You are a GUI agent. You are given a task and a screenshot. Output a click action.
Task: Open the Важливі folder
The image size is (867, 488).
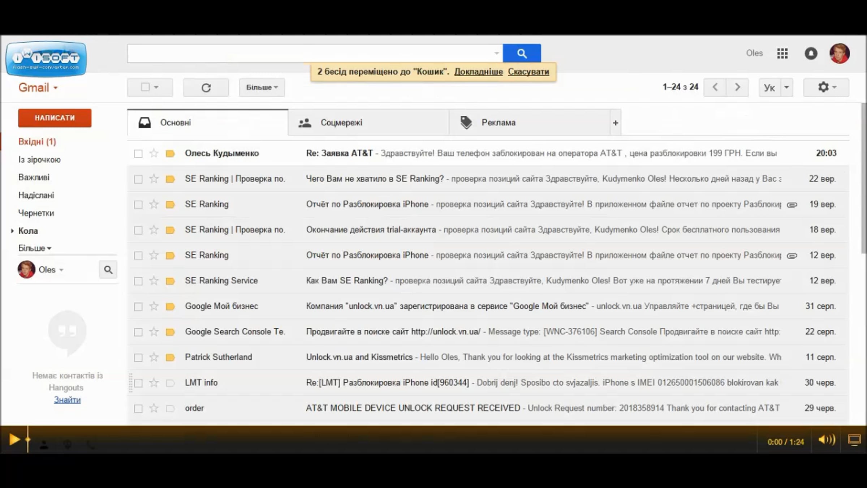(34, 177)
